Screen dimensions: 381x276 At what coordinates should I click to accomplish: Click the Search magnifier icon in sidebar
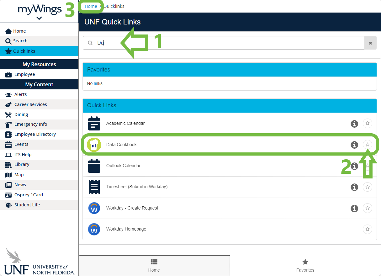click(x=8, y=41)
